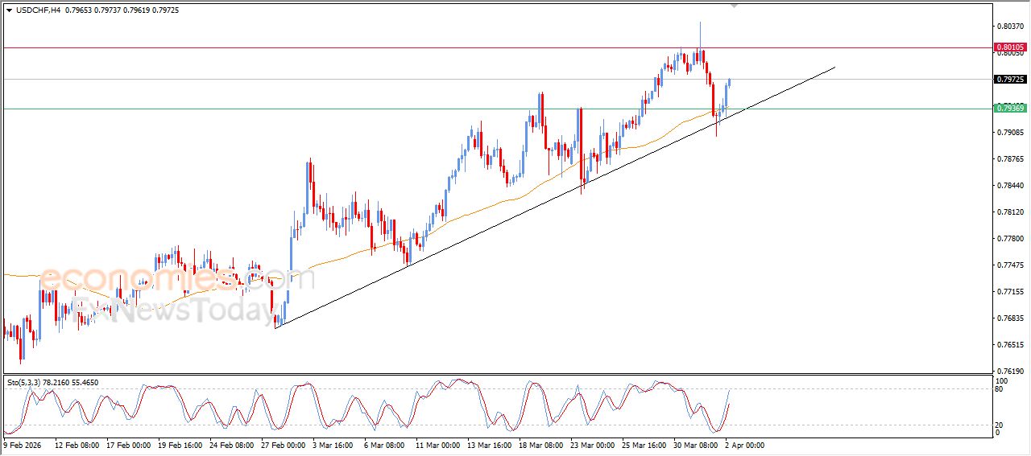Click the 3 Mar 16:00 time label
Viewport: 1031px width, 456px height.
point(333,445)
